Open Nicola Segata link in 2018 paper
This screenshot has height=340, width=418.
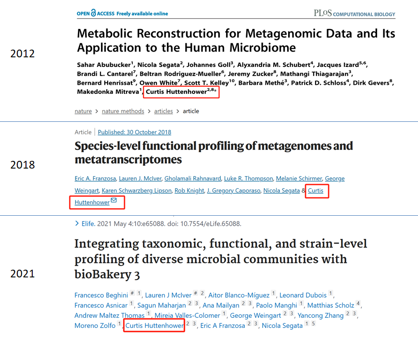[x=281, y=191]
